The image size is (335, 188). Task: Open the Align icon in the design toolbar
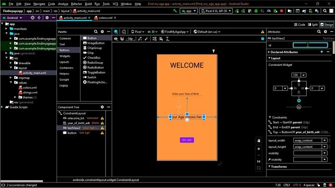point(161,39)
